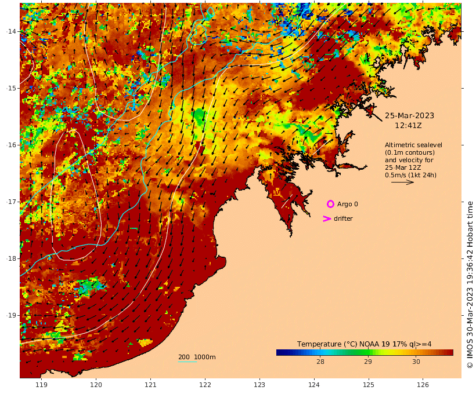Click the IMOS copyright timestamp text
The image size is (476, 394).
tap(470, 284)
